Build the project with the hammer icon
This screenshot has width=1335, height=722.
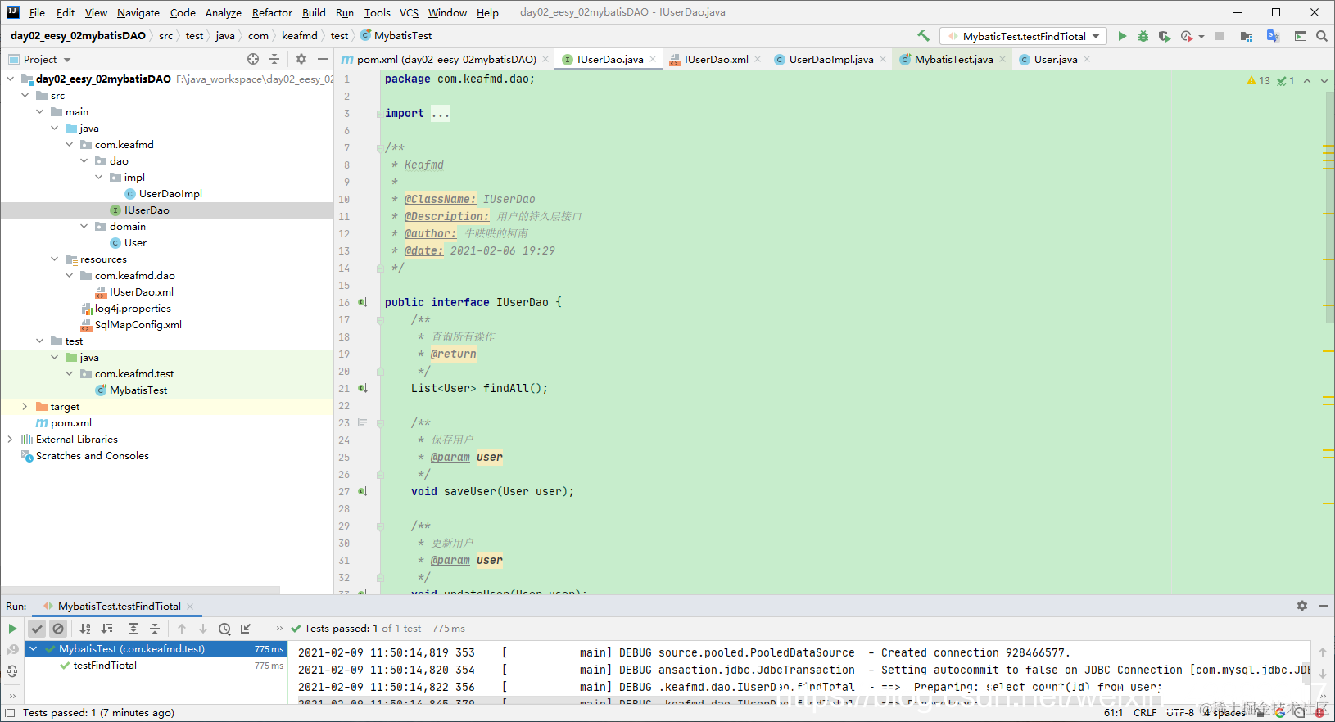coord(924,36)
